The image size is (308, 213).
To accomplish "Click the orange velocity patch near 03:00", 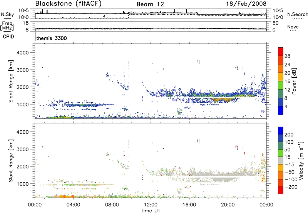I will point(64,196).
